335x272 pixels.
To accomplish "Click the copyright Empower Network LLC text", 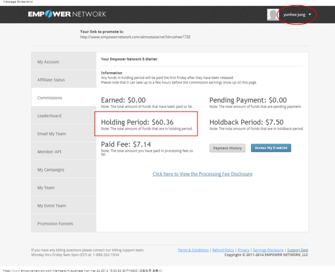I will click(266, 255).
